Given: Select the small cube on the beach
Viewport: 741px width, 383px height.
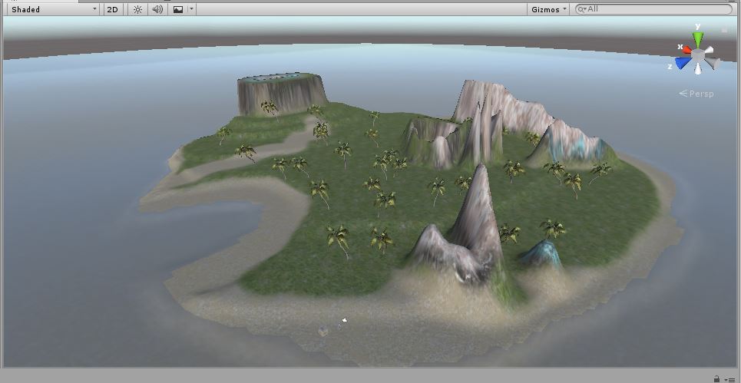Looking at the screenshot, I should (x=323, y=332).
